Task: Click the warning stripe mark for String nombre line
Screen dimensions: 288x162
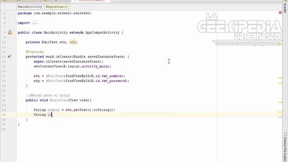Action: [280, 112]
